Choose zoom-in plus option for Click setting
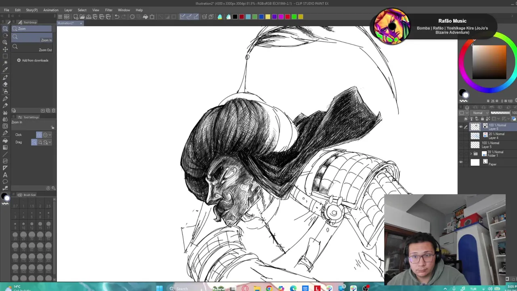This screenshot has height=291, width=517. pyautogui.click(x=39, y=135)
